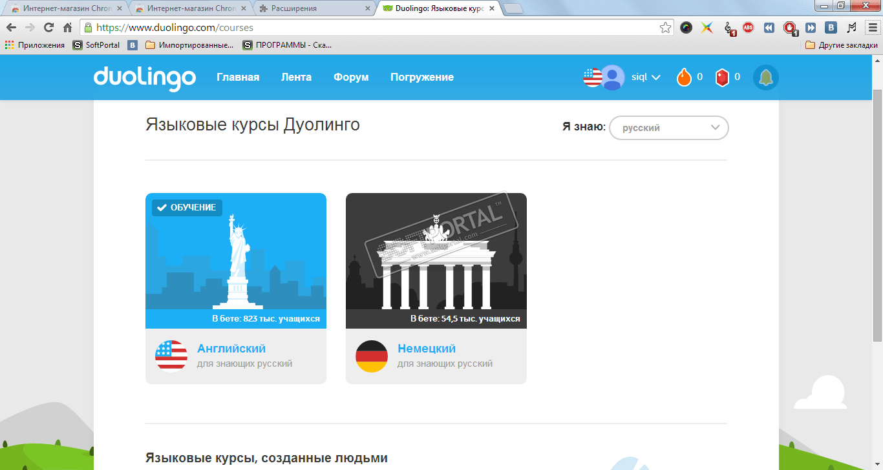This screenshot has height=470, width=883.
Task: Click the green padlock in the address bar
Action: [x=89, y=28]
